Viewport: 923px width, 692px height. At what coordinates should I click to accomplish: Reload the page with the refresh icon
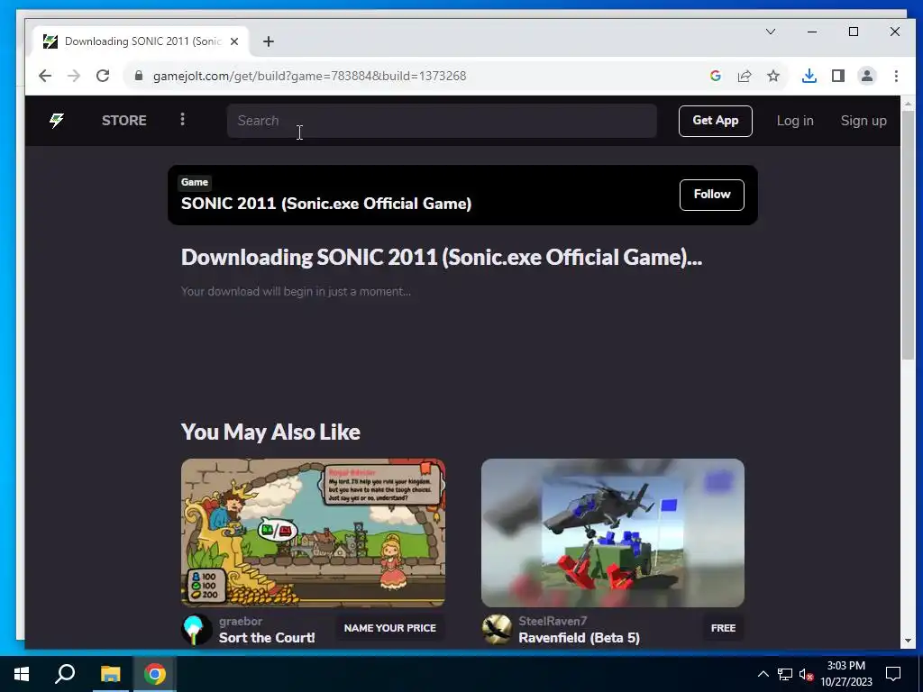(x=103, y=76)
